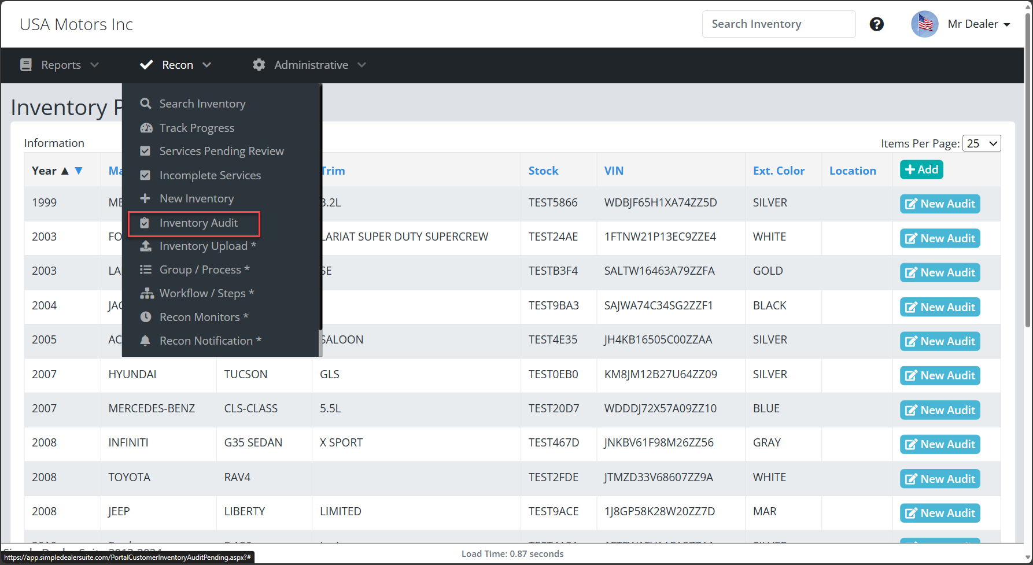Screen dimensions: 1033x565
Task: Click the magnifier icon beside Search Inventory
Action: coord(146,104)
